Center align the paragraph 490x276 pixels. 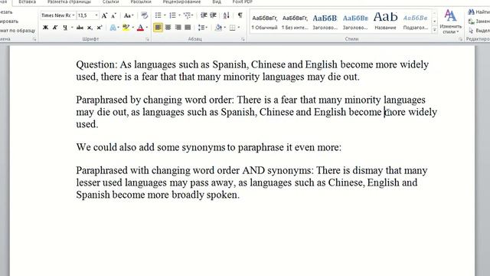[x=168, y=28]
